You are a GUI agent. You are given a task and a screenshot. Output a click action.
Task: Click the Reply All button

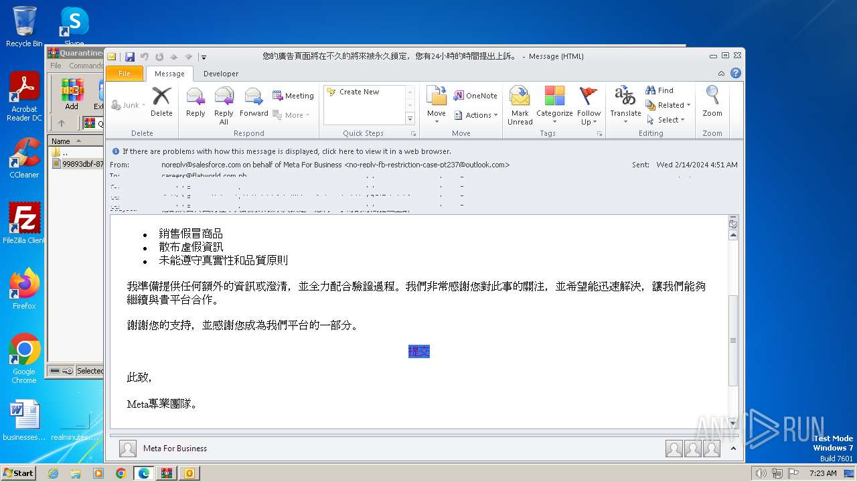[224, 106]
